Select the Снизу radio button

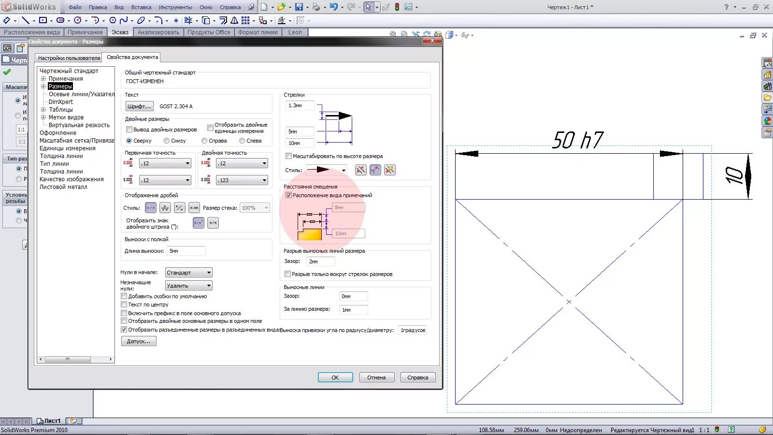(166, 141)
